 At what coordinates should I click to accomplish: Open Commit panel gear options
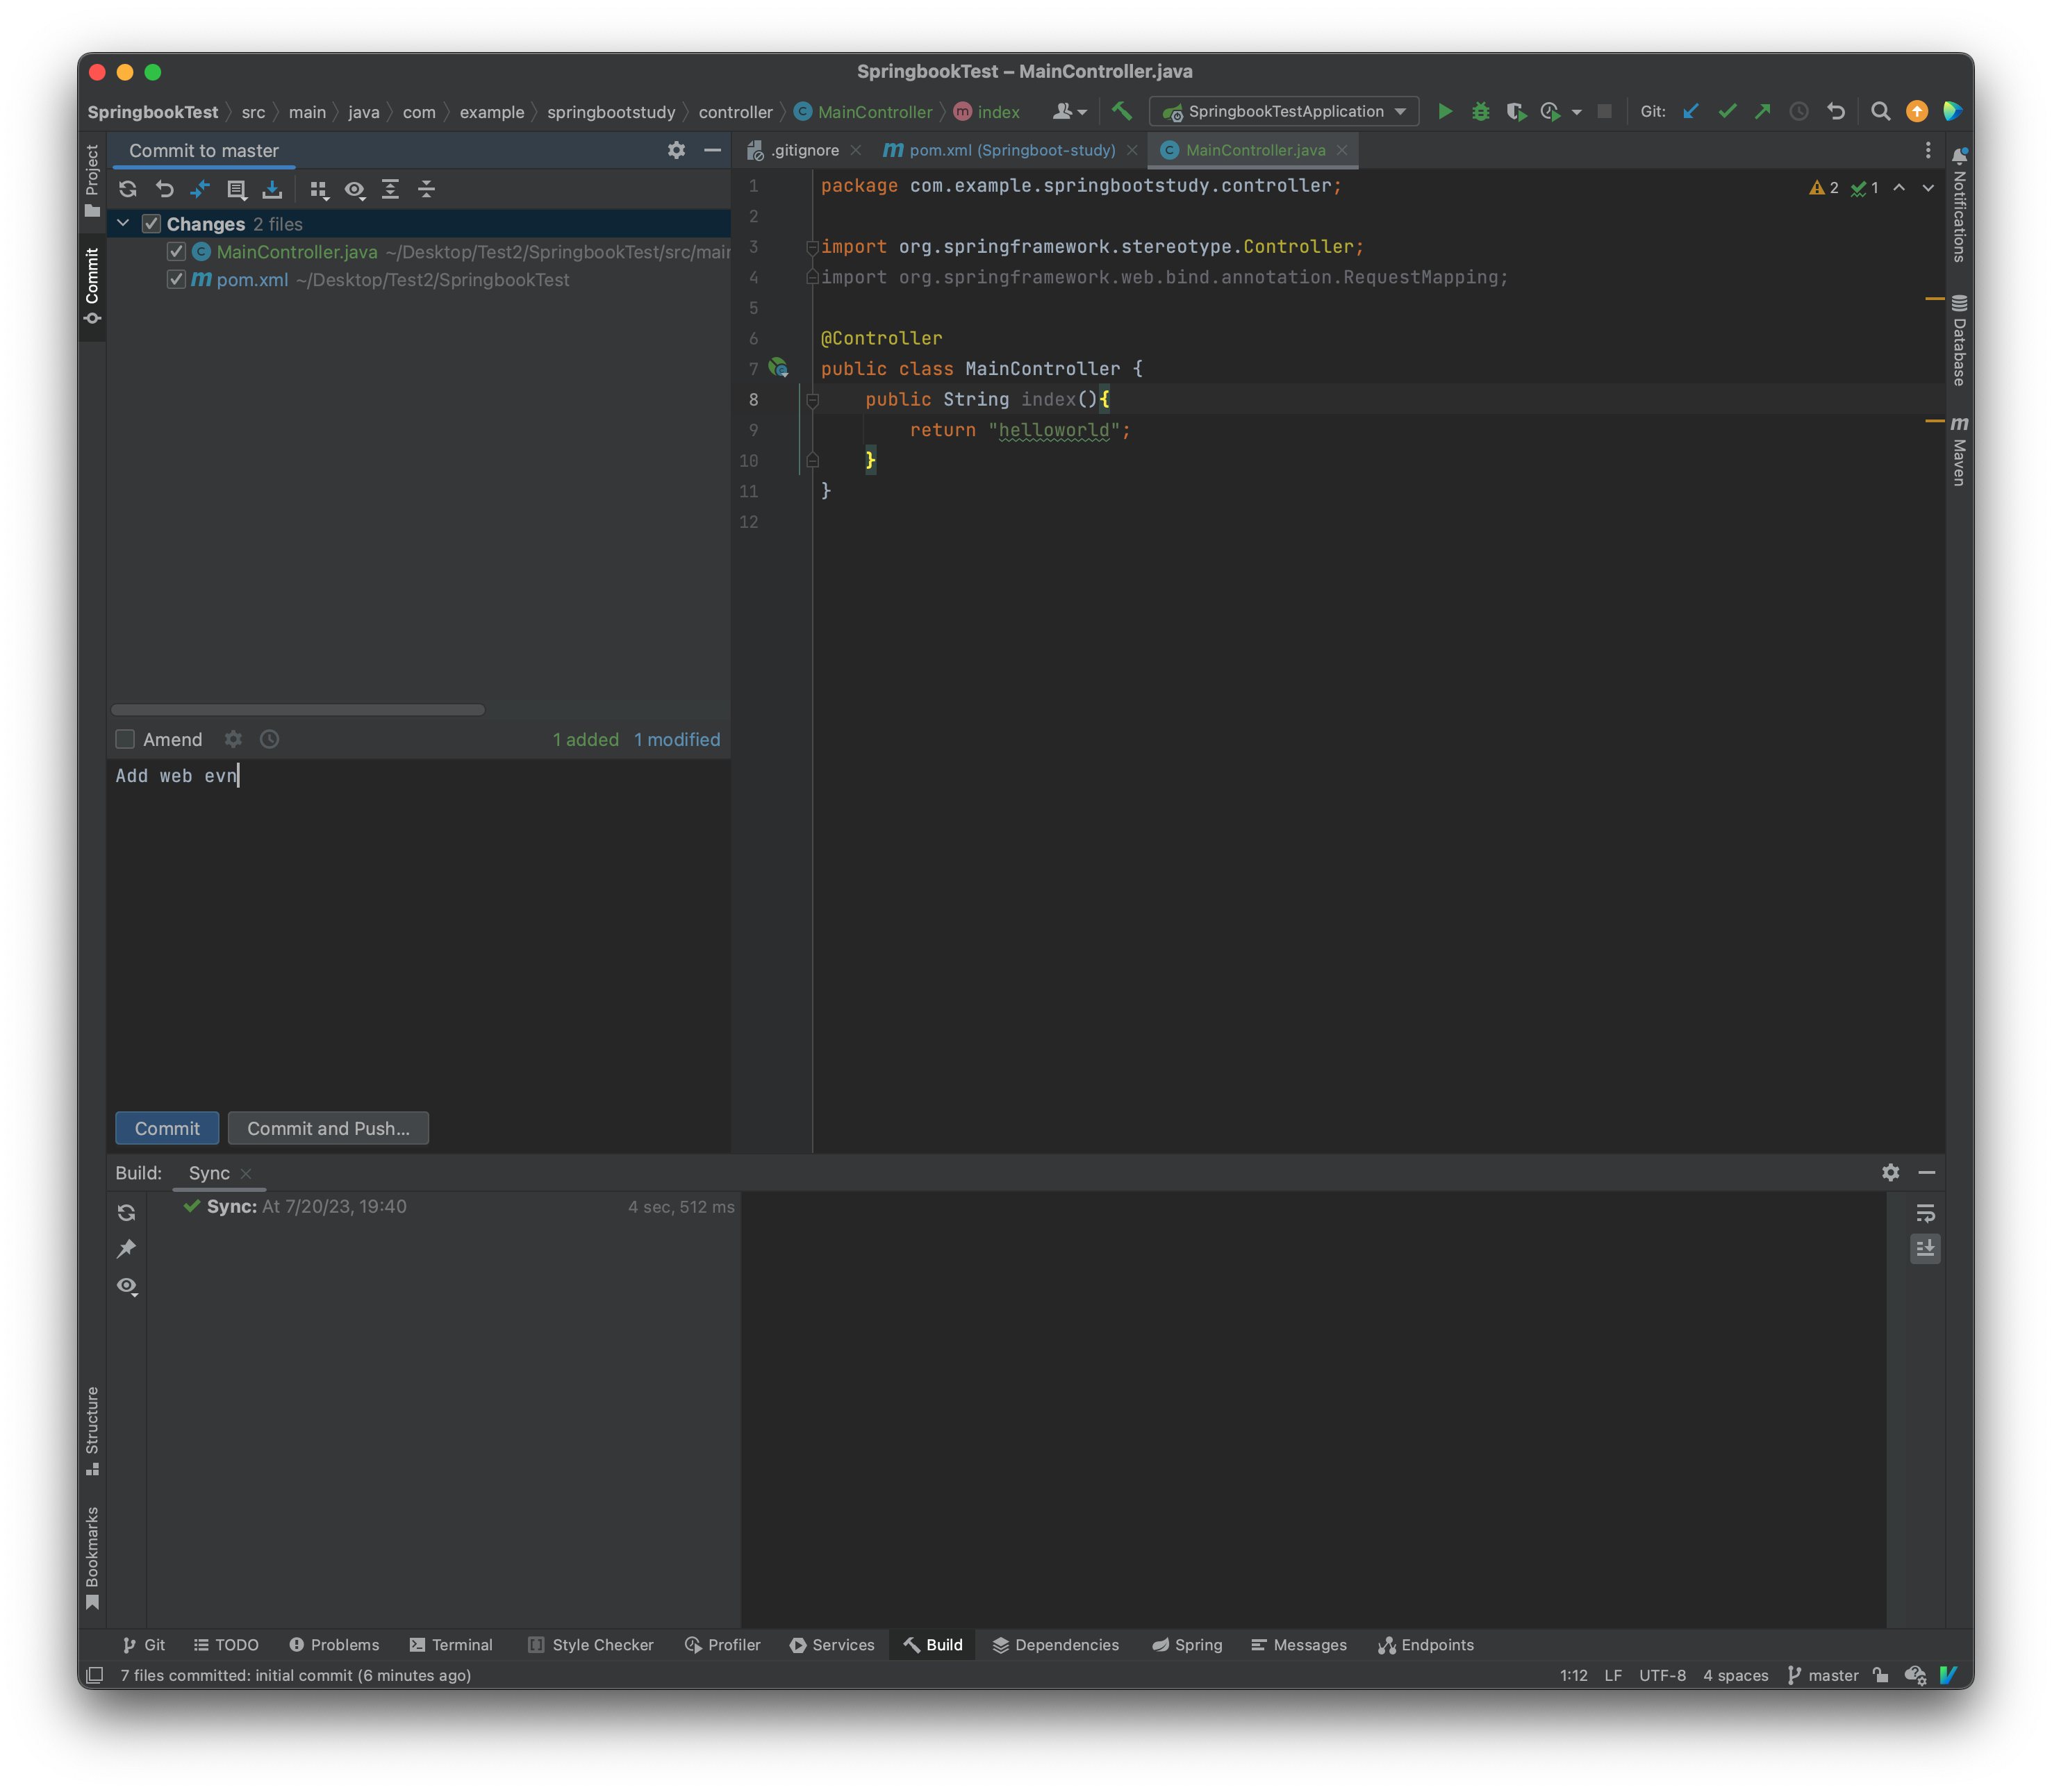tap(677, 150)
